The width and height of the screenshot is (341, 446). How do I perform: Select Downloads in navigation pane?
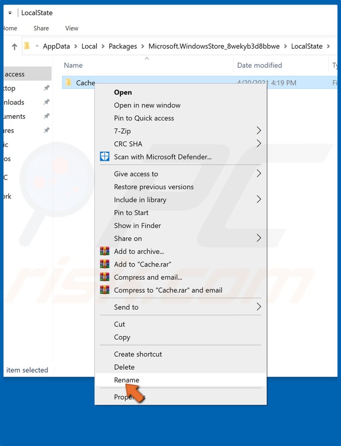tap(14, 102)
